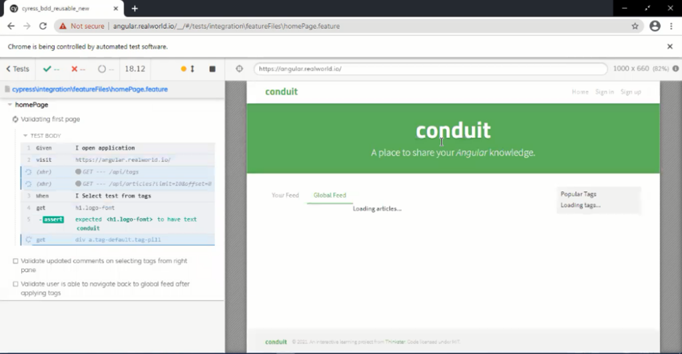The height and width of the screenshot is (354, 682).
Task: Select the get div a.tag-default.tag-pill command
Action: click(x=117, y=240)
